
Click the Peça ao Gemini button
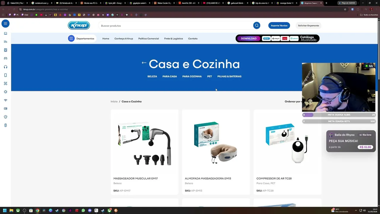(x=347, y=3)
